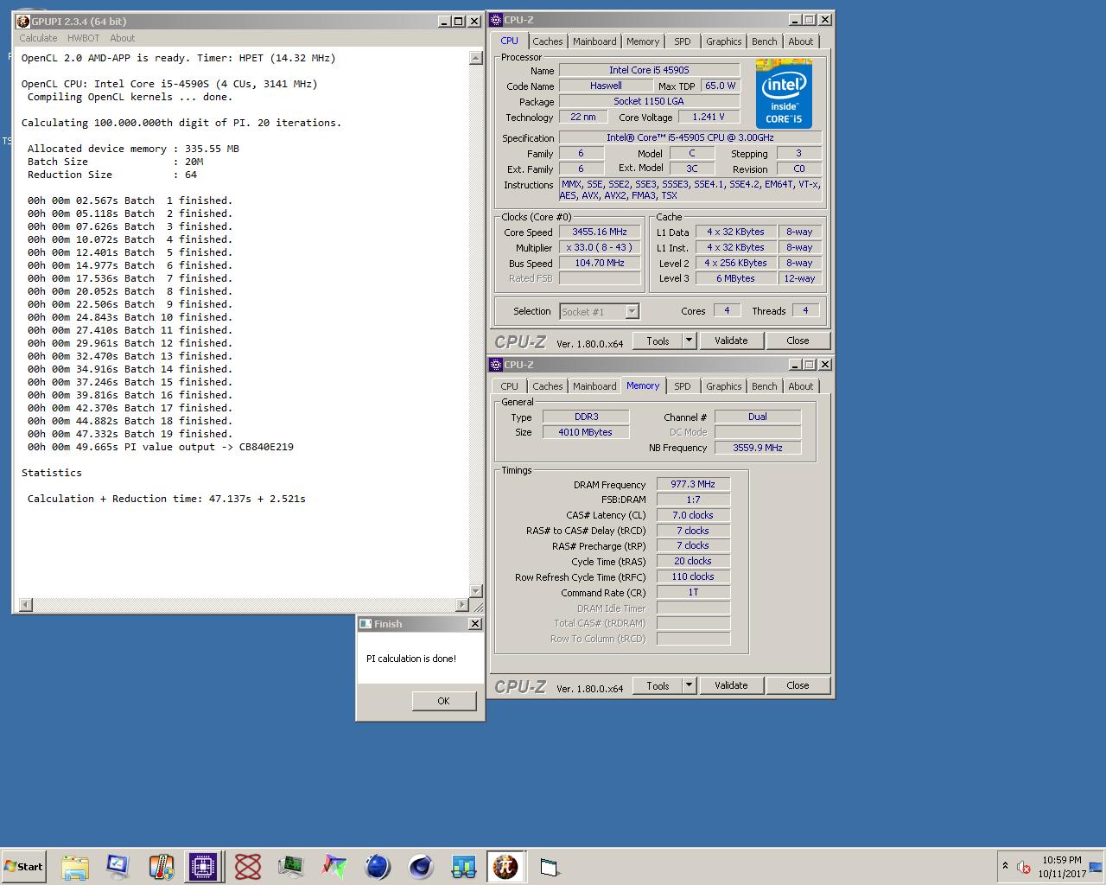Click the Multiplier value x 33.0 ( 8 - 43 )
The width and height of the screenshot is (1106, 885).
[600, 247]
